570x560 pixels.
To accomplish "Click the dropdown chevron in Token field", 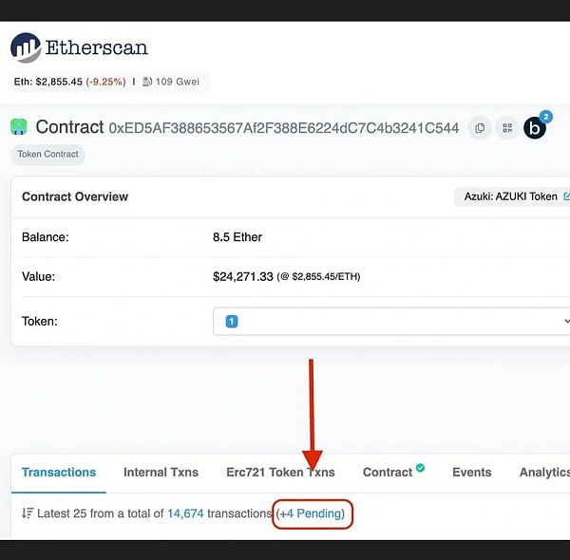I will point(566,321).
